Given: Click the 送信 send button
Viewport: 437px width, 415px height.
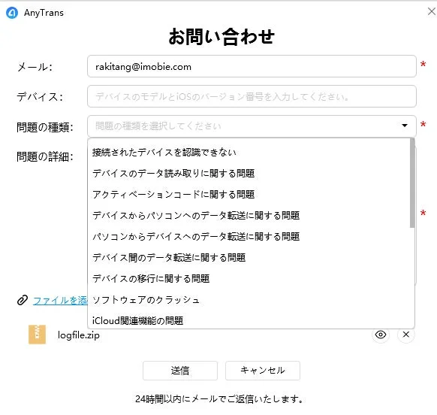Looking at the screenshot, I should 180,371.
